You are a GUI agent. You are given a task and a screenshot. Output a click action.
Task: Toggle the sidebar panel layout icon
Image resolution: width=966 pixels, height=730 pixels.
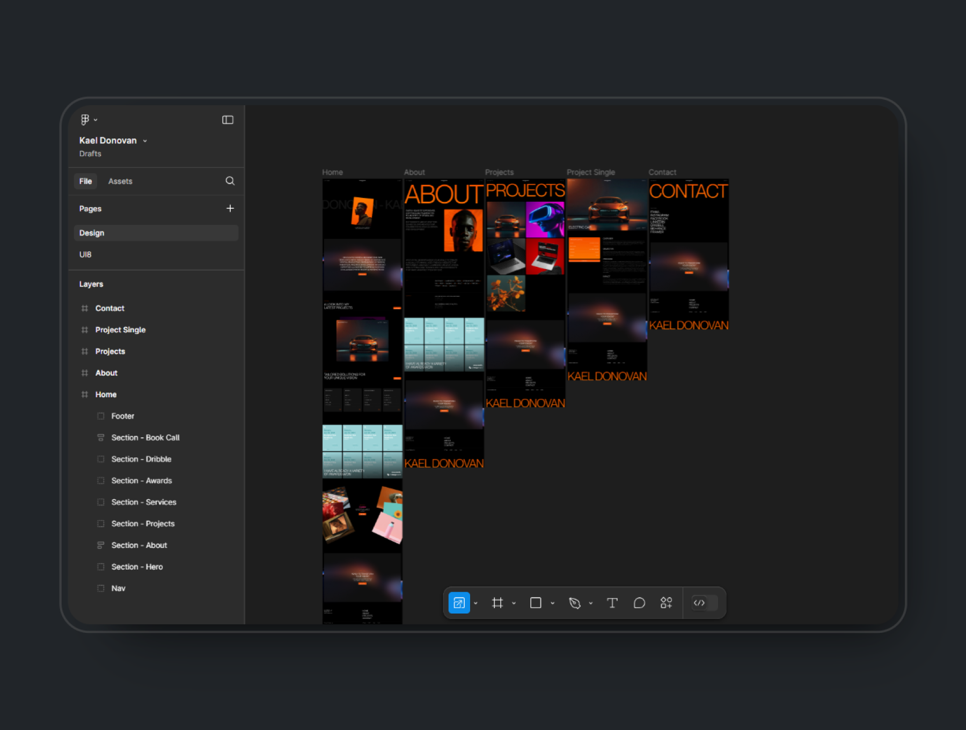pyautogui.click(x=228, y=120)
